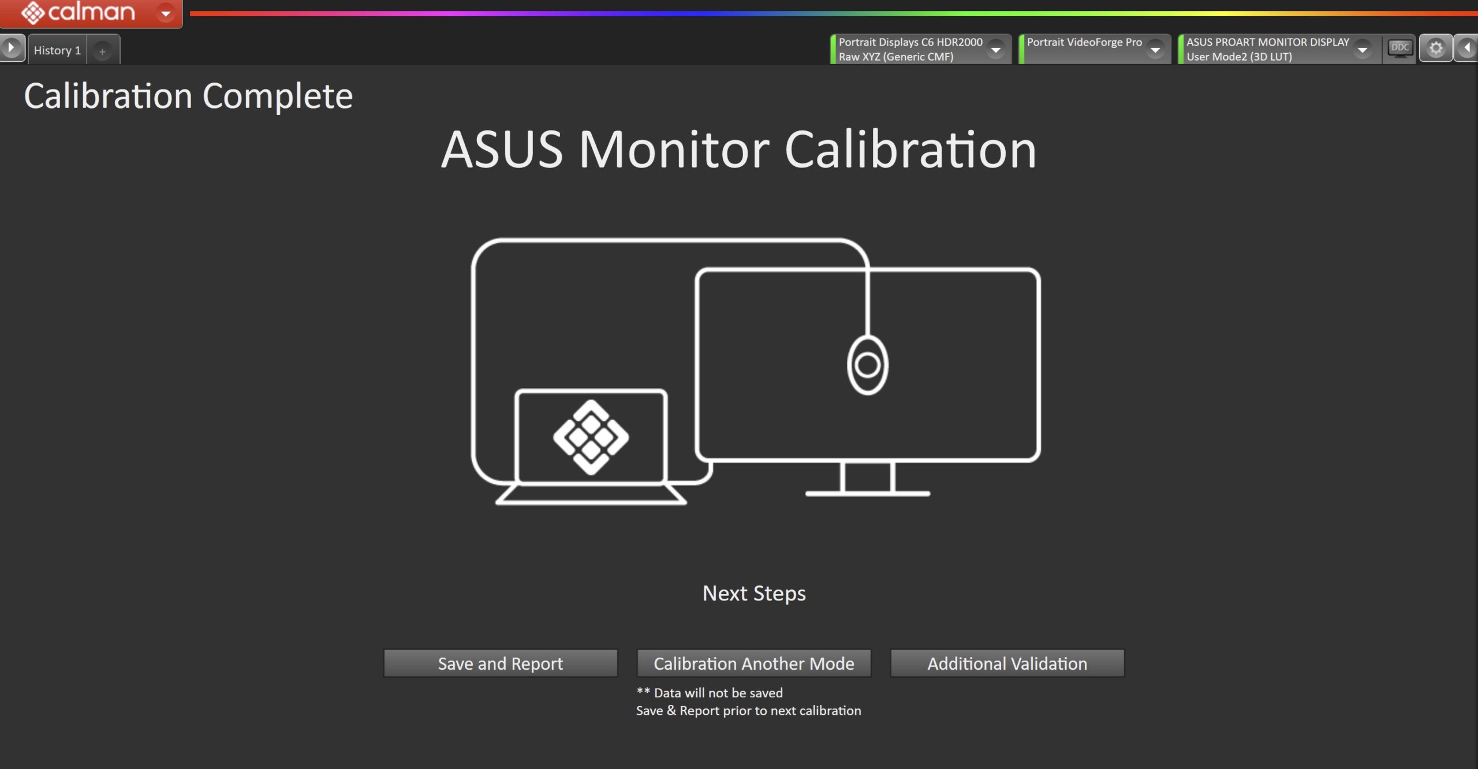Viewport: 1478px width, 769px height.
Task: Click the Next Steps label
Action: coord(754,593)
